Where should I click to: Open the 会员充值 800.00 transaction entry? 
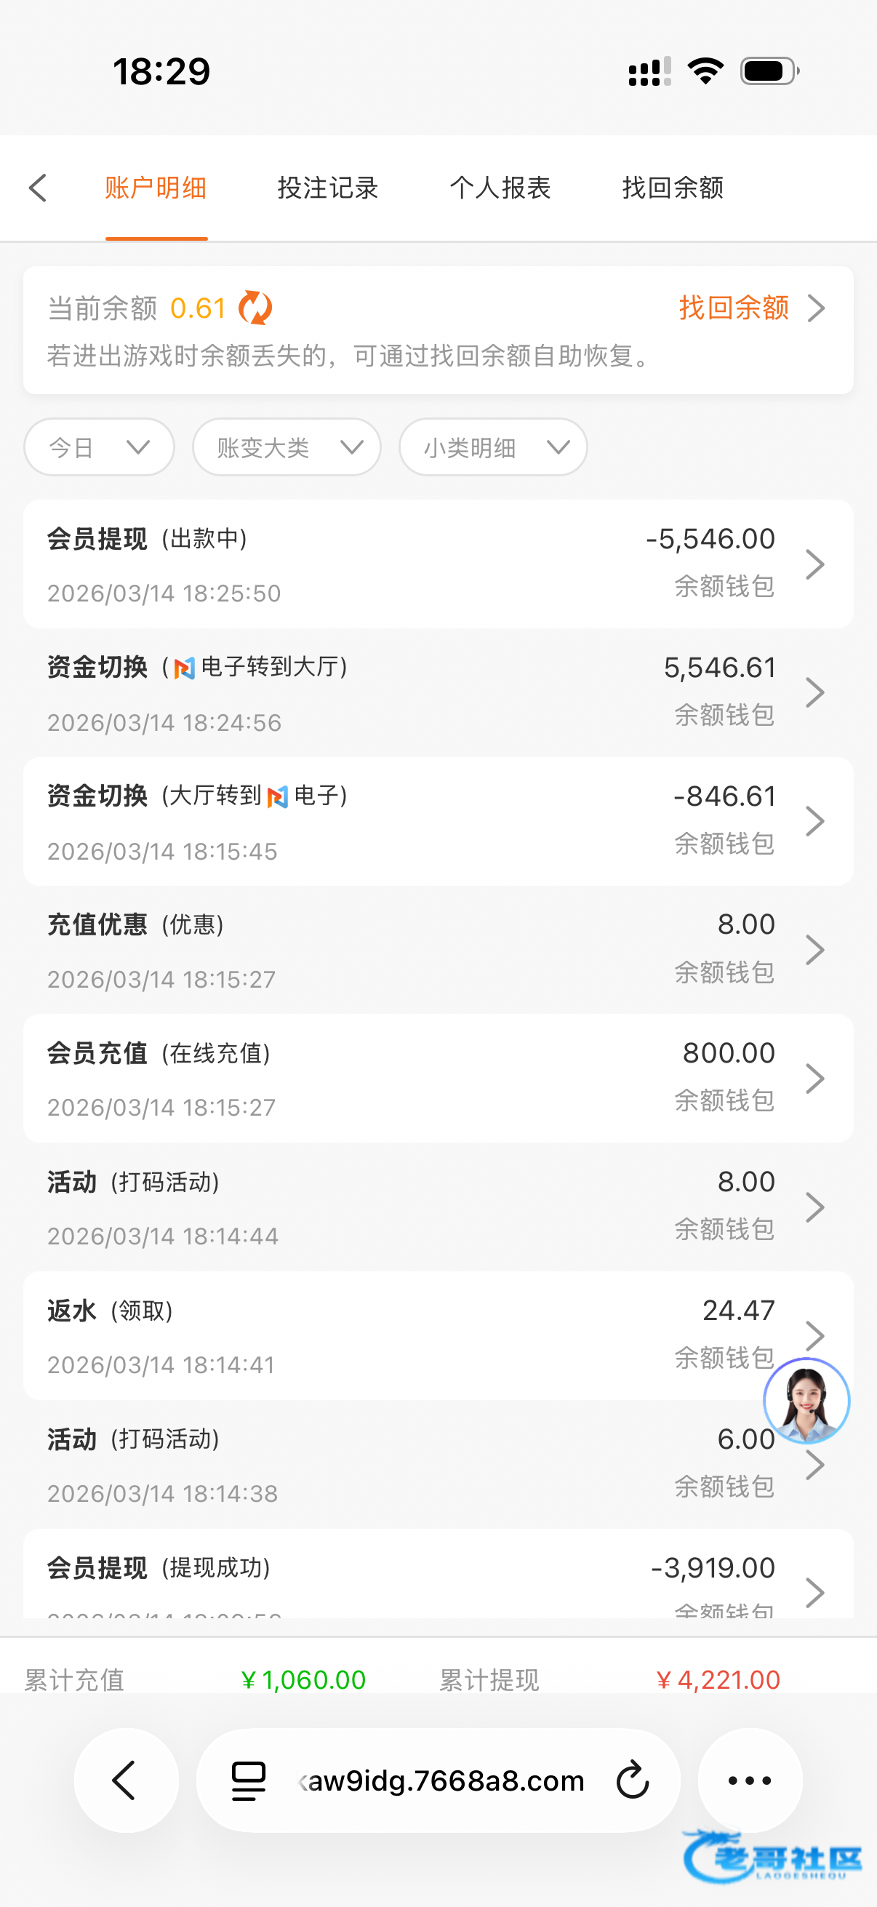[438, 1079]
